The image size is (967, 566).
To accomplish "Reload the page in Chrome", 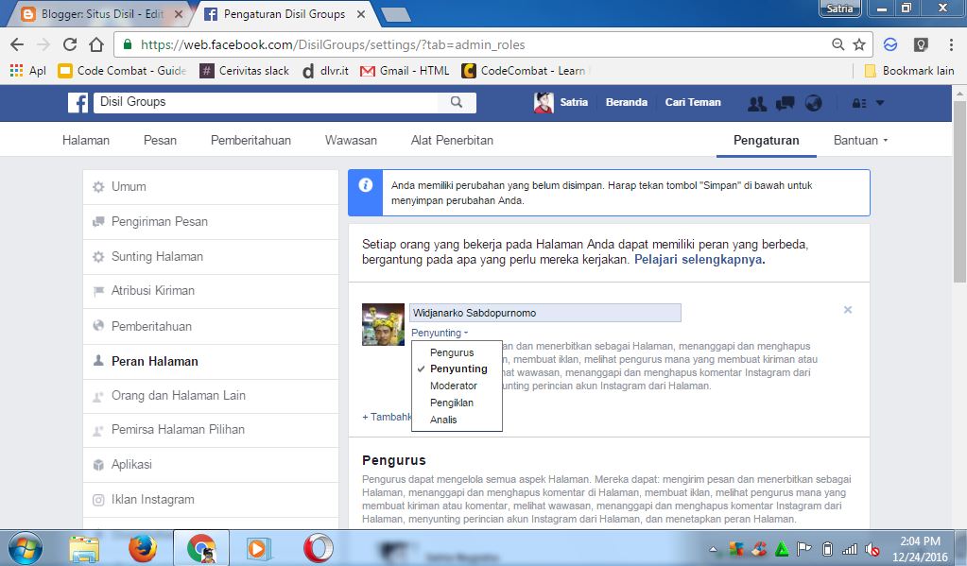I will [70, 44].
